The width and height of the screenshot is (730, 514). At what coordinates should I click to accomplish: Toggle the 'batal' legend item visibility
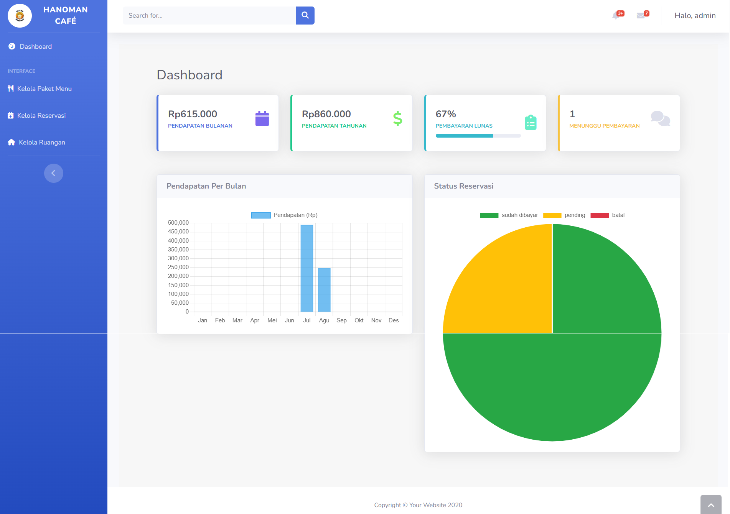[x=607, y=215]
